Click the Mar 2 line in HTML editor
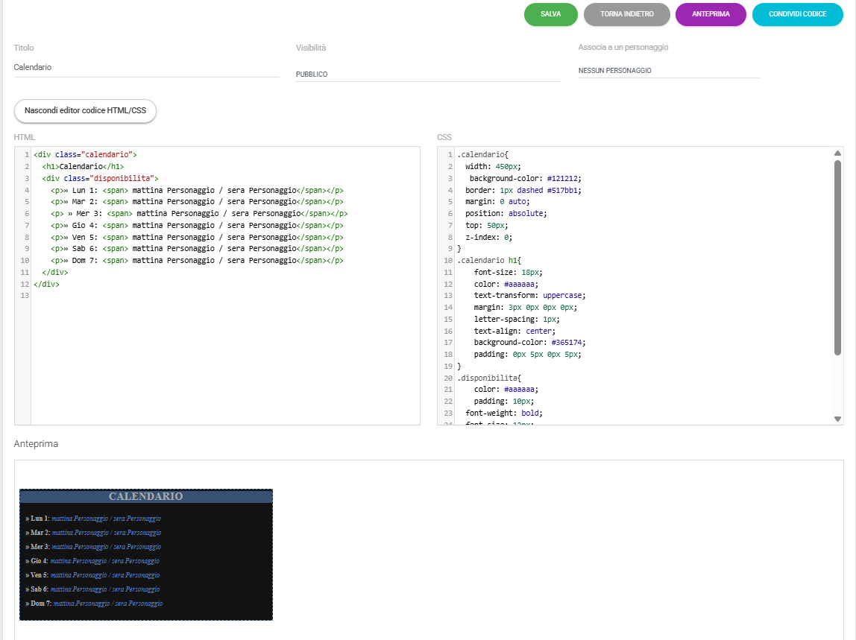This screenshot has width=856, height=640. 197,202
